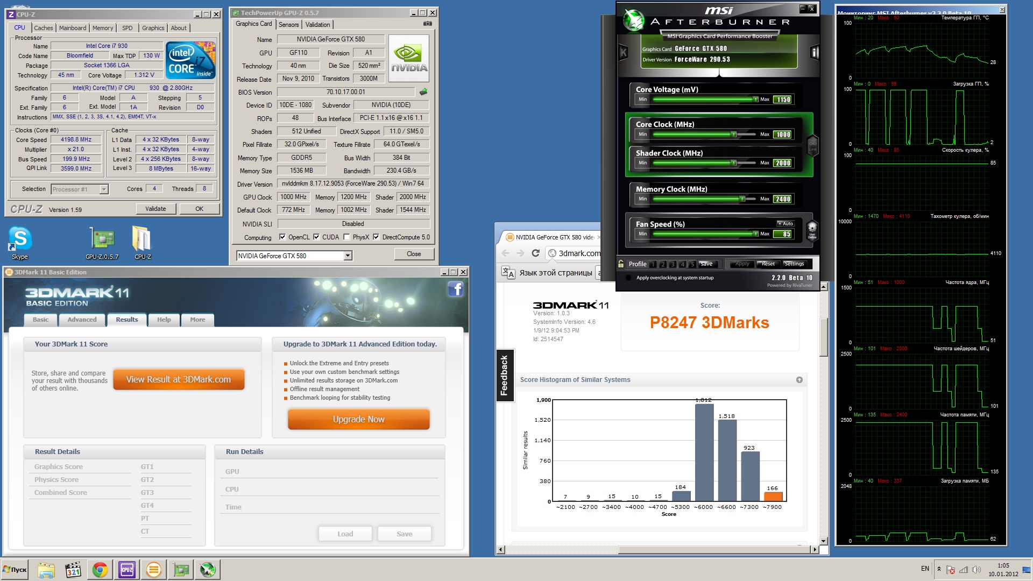The width and height of the screenshot is (1033, 581).
Task: Open Memory tab in CPU-Z
Action: tap(103, 28)
